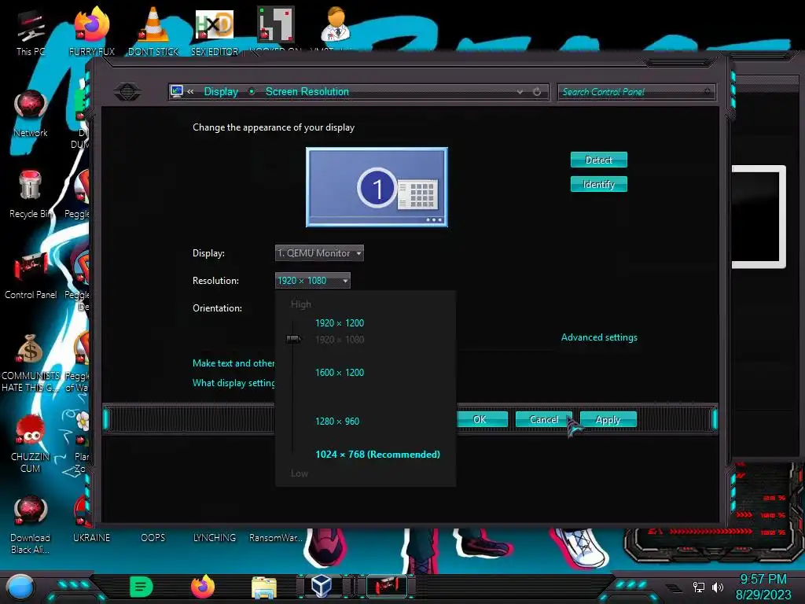Open the Display dropdown (QEMU Monitor)

[x=319, y=252]
